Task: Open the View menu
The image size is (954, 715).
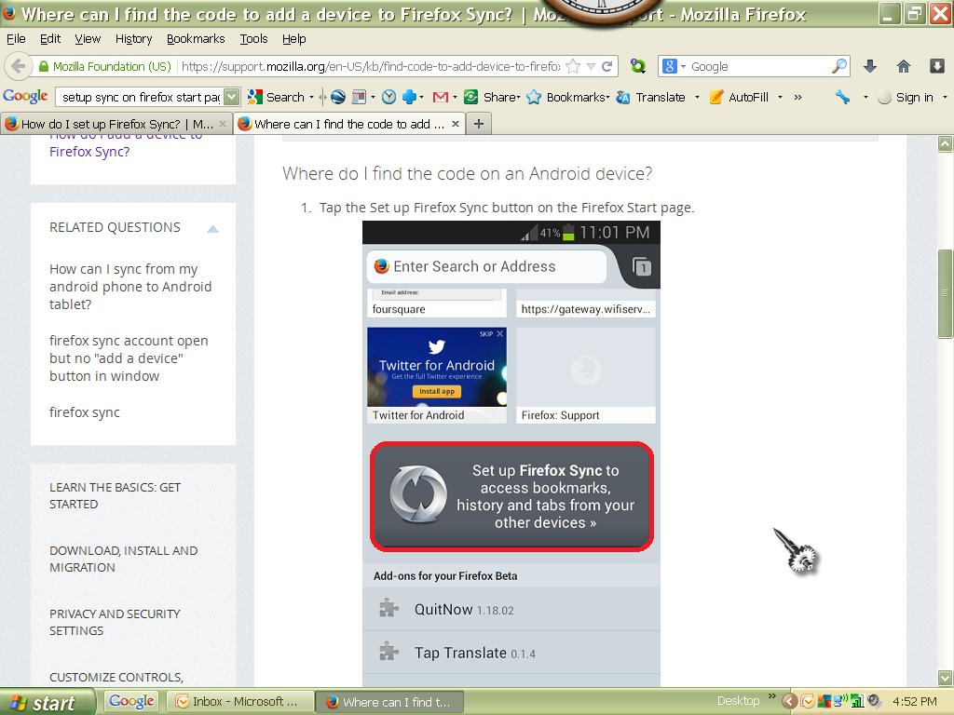Action: tap(88, 39)
